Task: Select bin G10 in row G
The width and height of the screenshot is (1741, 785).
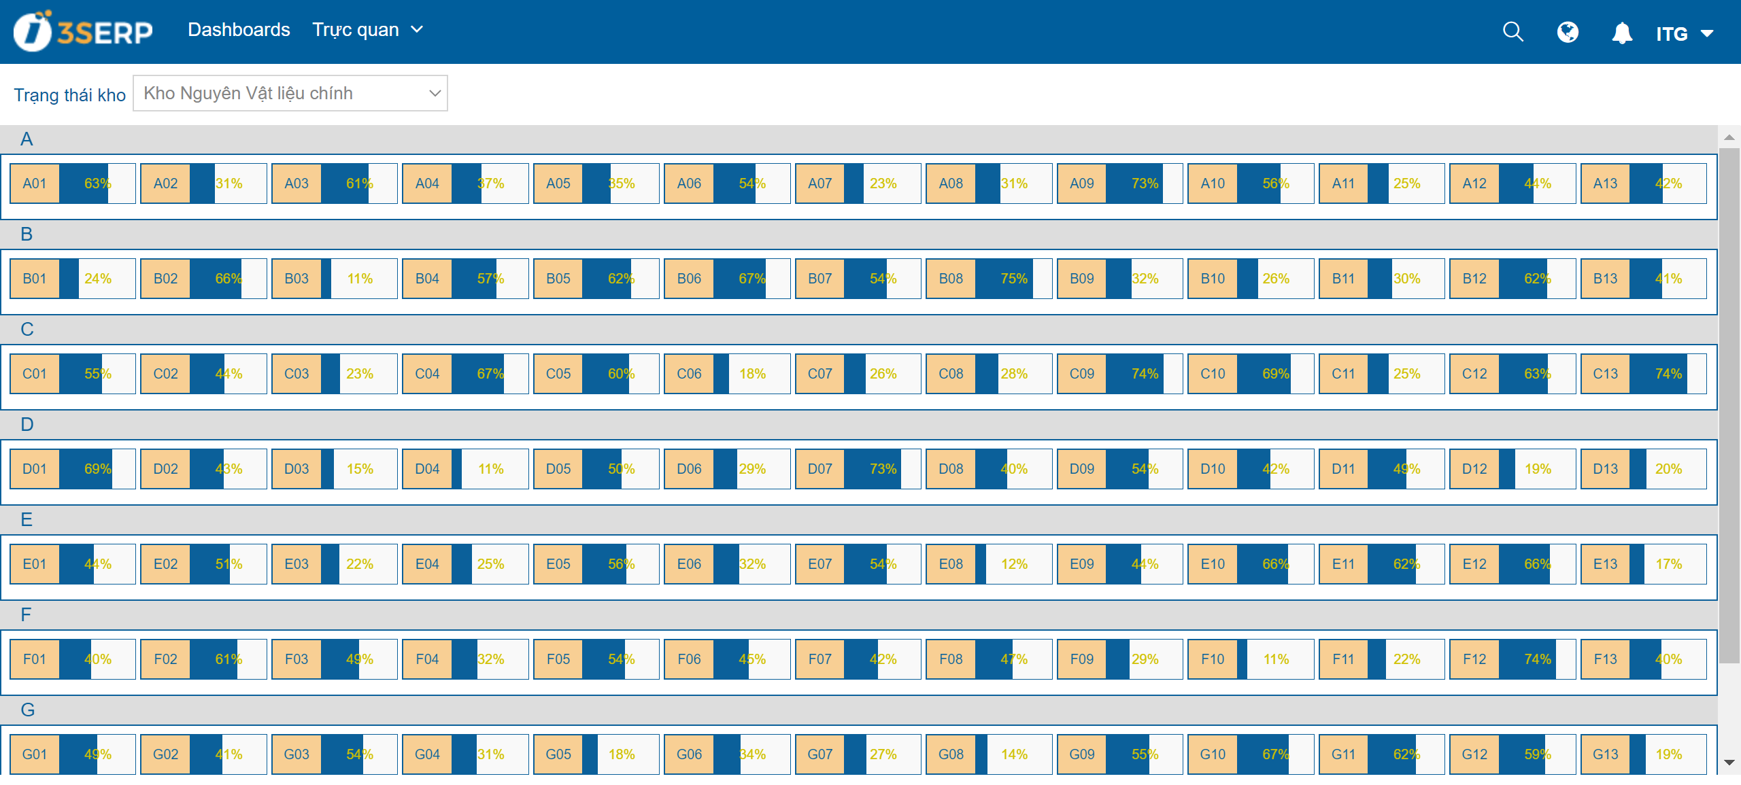Action: tap(1213, 754)
